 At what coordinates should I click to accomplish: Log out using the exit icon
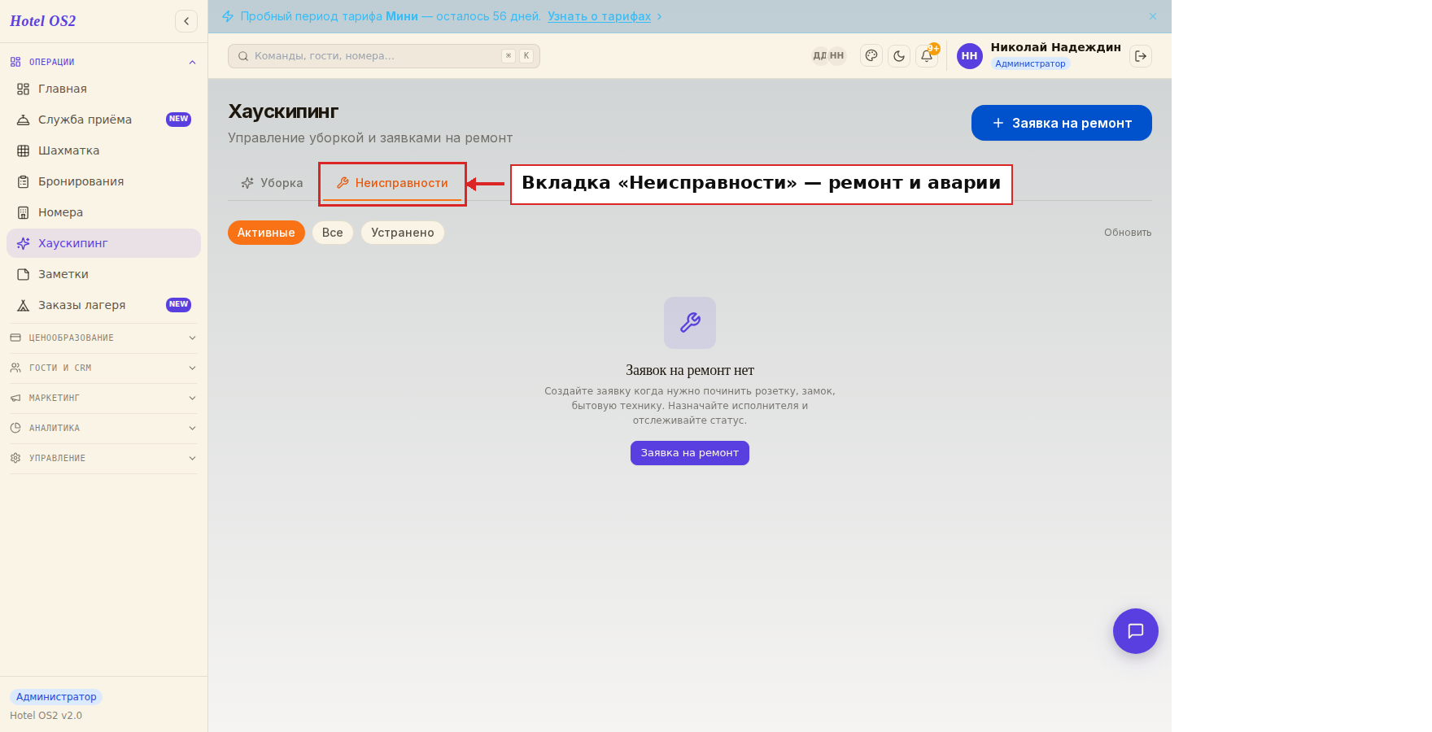coord(1141,56)
